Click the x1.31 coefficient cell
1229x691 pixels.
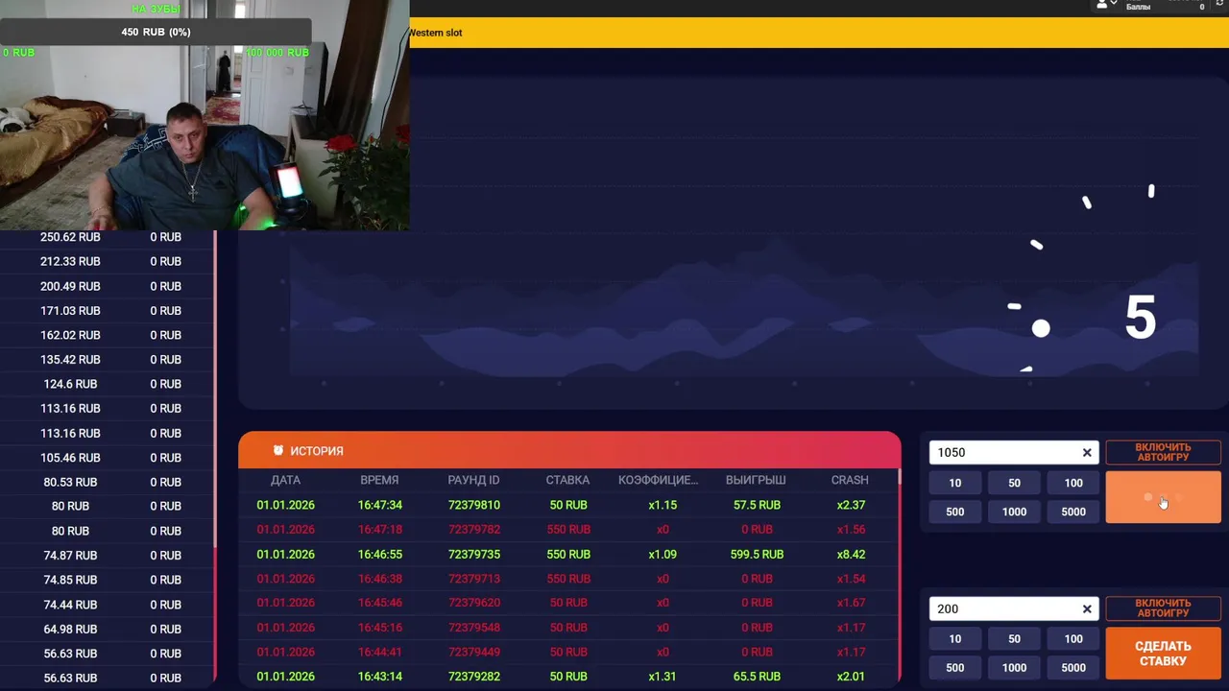663,677
